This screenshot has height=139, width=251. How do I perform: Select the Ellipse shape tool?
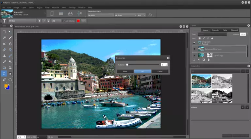pos(10,80)
